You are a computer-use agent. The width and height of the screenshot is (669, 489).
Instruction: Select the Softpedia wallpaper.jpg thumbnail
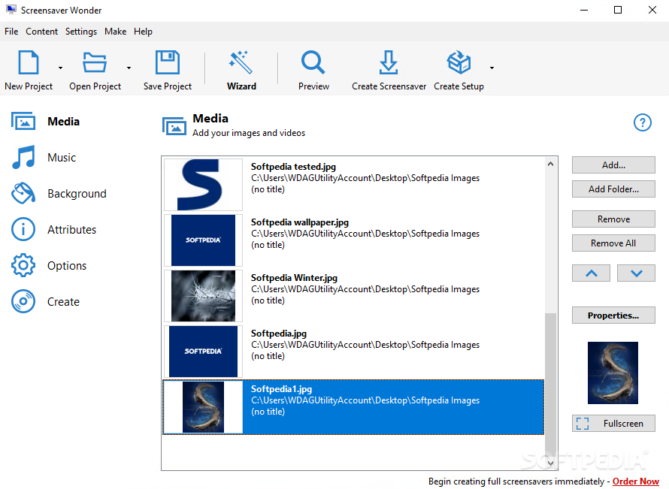point(203,240)
